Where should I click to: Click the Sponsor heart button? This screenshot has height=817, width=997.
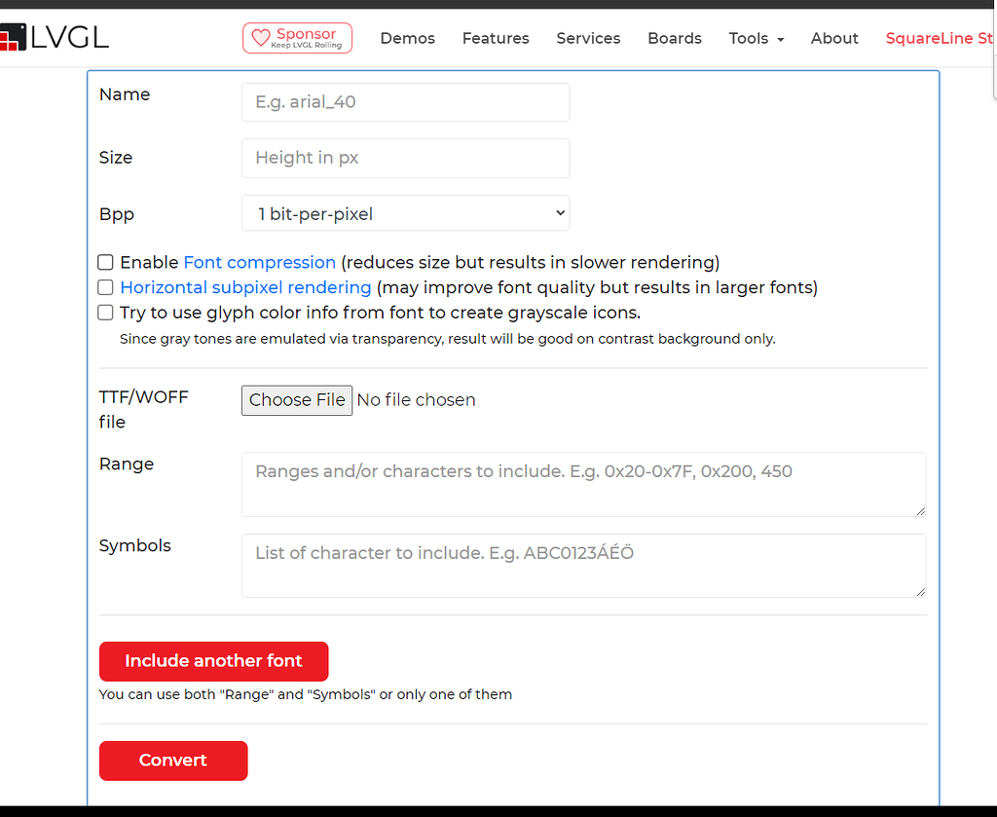click(x=297, y=38)
